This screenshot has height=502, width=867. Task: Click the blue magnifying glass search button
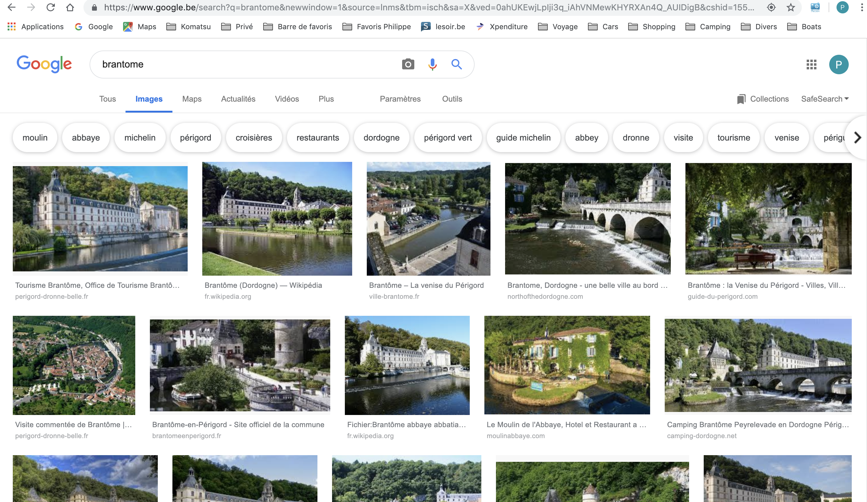[x=456, y=64]
